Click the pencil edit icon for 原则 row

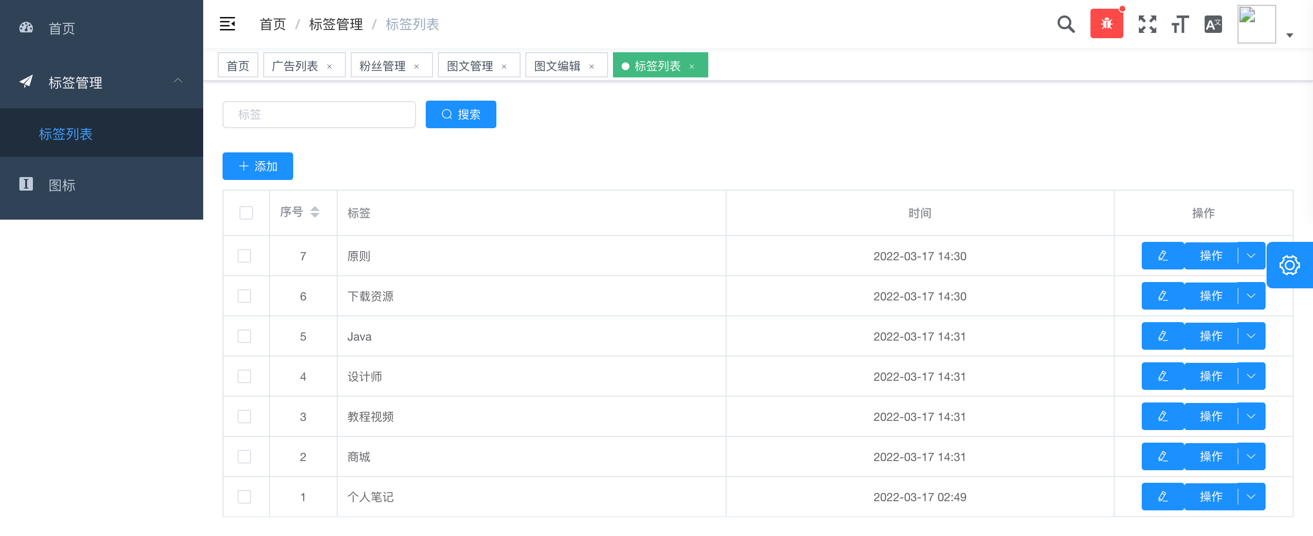pos(1162,256)
